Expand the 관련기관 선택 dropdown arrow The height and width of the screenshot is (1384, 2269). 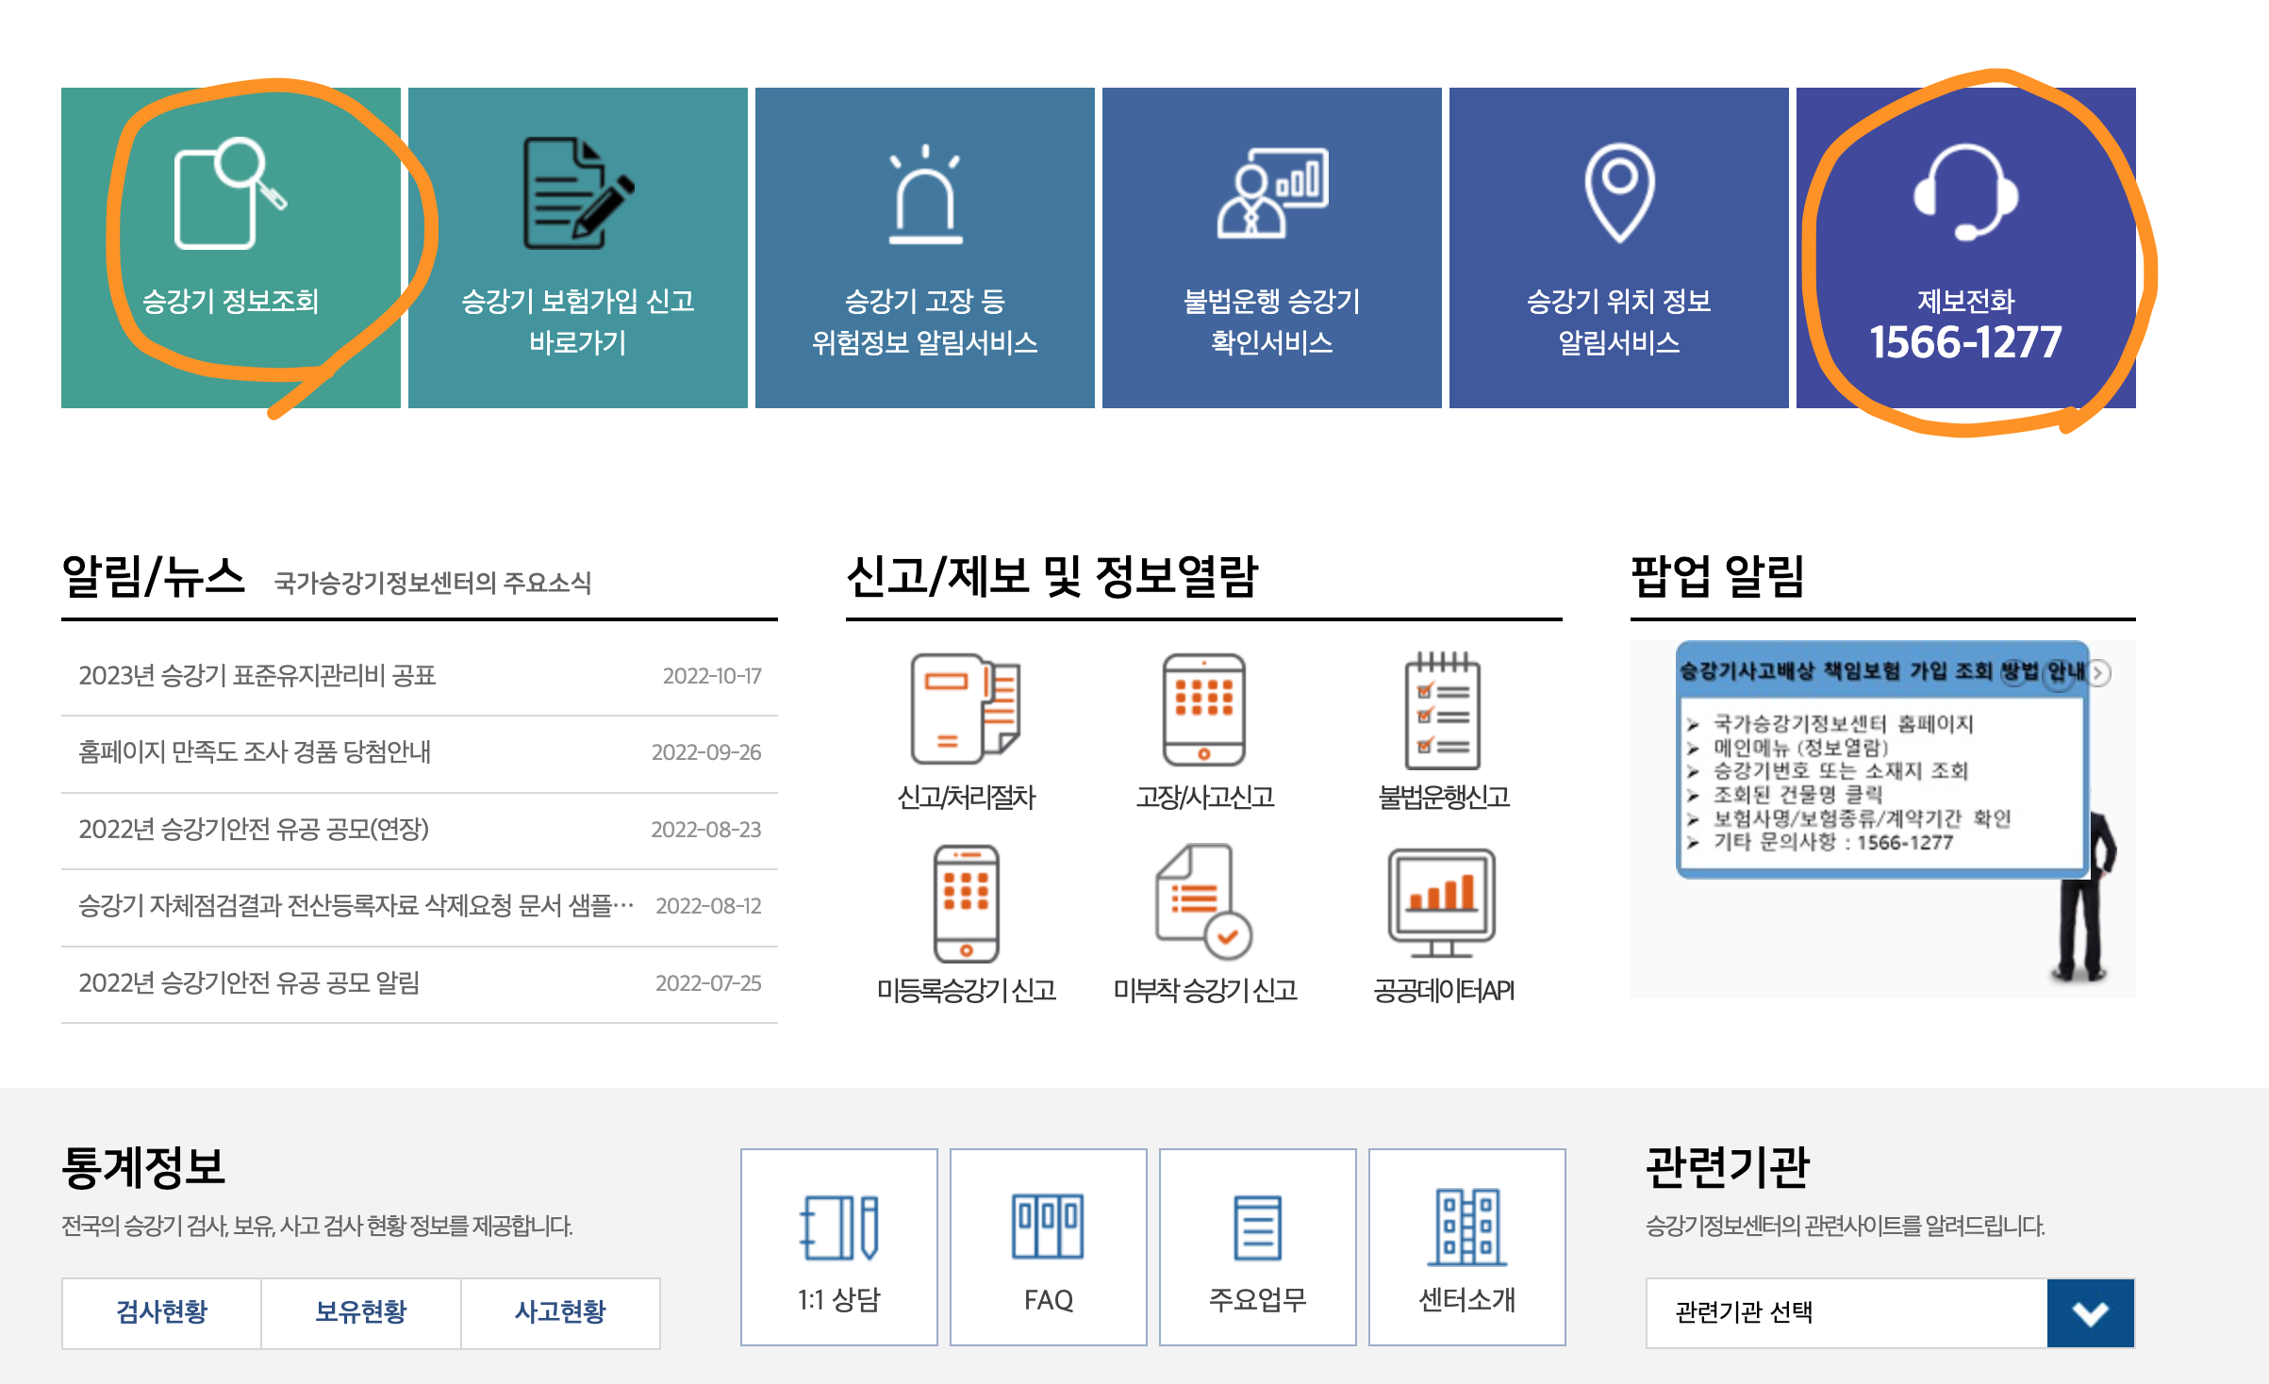pos(2090,1313)
